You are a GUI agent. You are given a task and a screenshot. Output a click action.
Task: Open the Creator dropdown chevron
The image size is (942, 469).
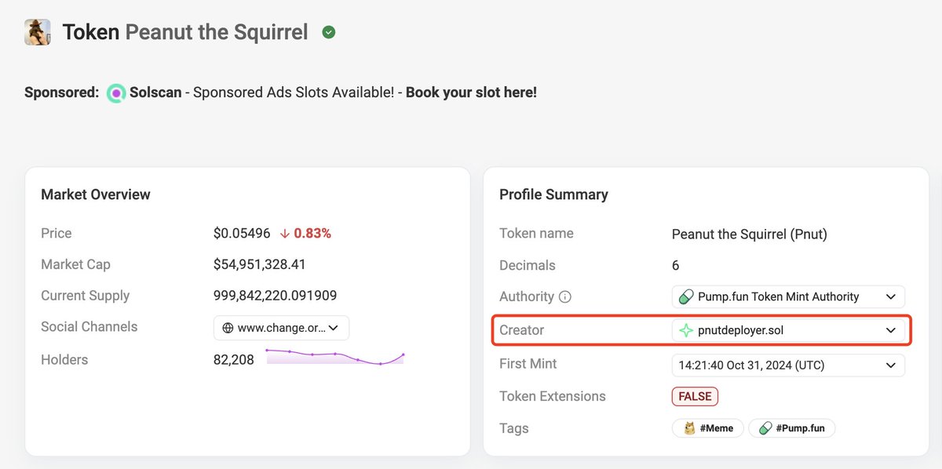890,330
